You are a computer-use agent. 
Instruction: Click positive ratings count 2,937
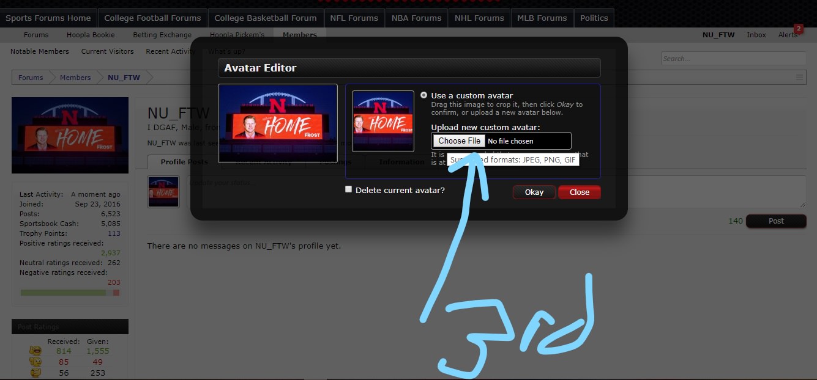tap(111, 253)
